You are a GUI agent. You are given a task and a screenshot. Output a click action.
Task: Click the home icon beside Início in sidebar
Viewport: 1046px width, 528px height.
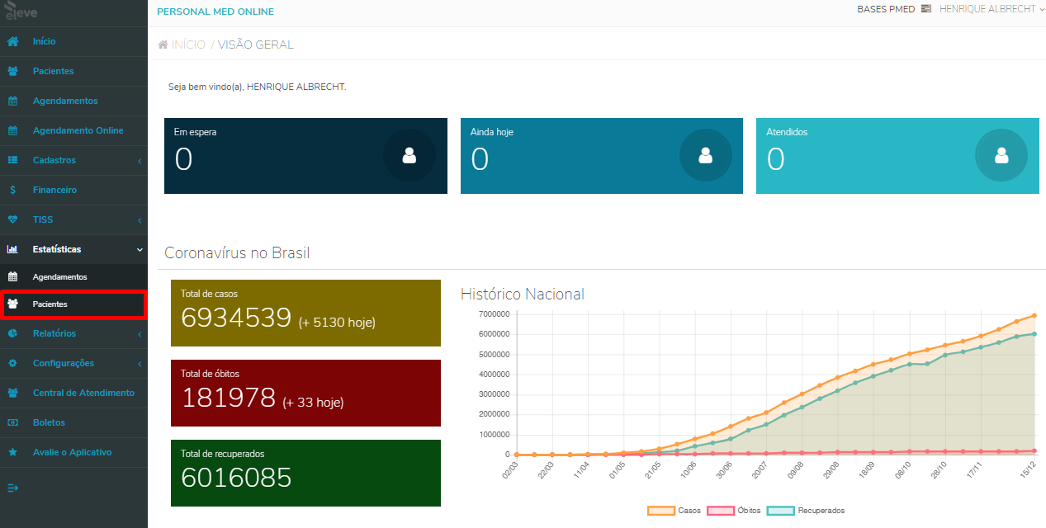coord(12,41)
